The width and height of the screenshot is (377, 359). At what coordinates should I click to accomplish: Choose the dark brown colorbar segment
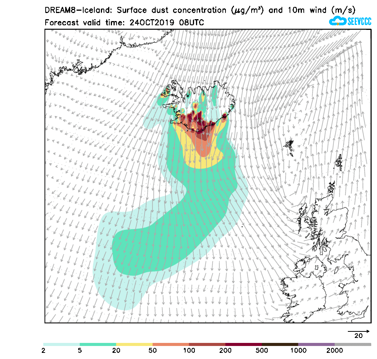tap(280, 344)
